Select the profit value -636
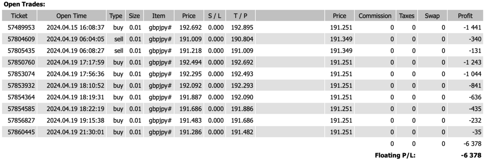The width and height of the screenshot is (484, 161). pos(476,97)
